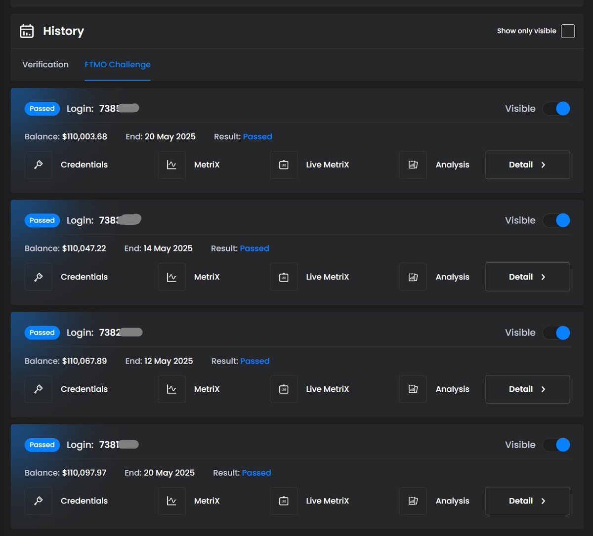The width and height of the screenshot is (593, 536).
Task: Open Live MetriX icon for login 7381
Action: click(284, 501)
